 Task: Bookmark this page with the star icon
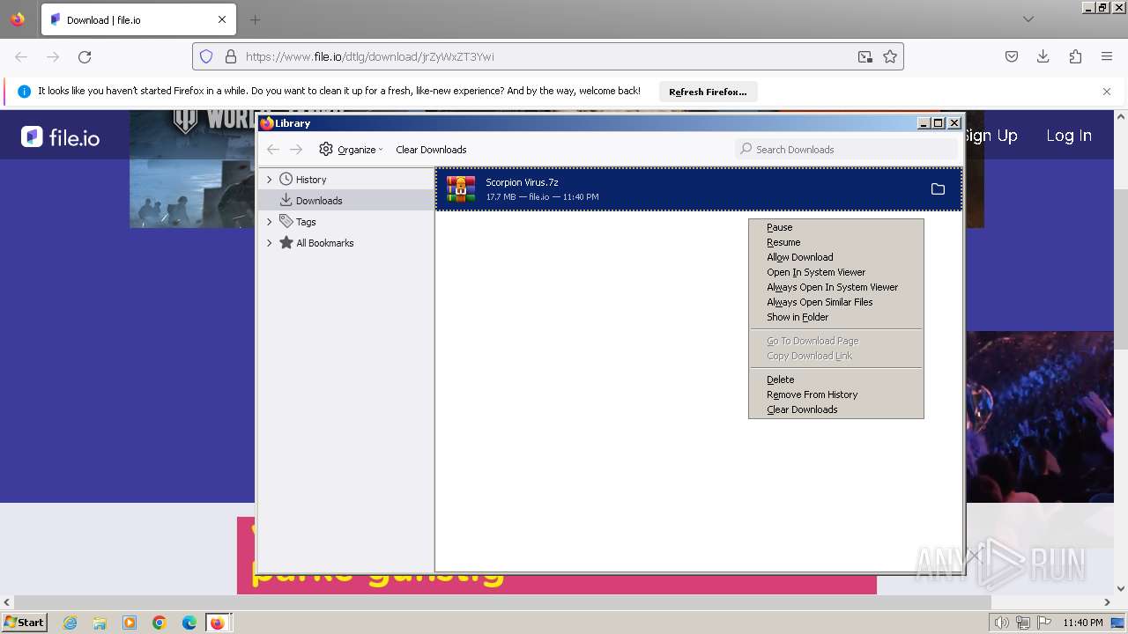pos(890,56)
